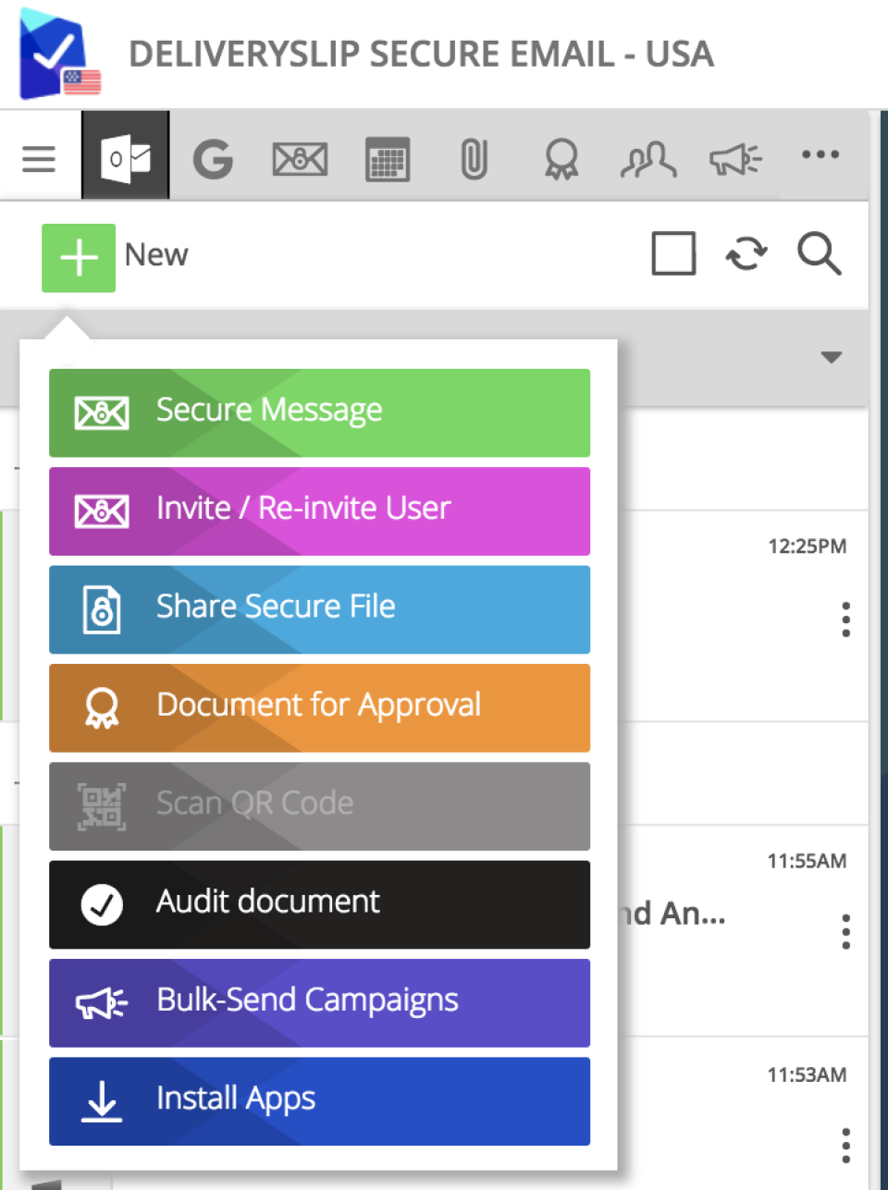The width and height of the screenshot is (888, 1190).
Task: Select the Outlook inbox icon
Action: pyautogui.click(x=126, y=155)
